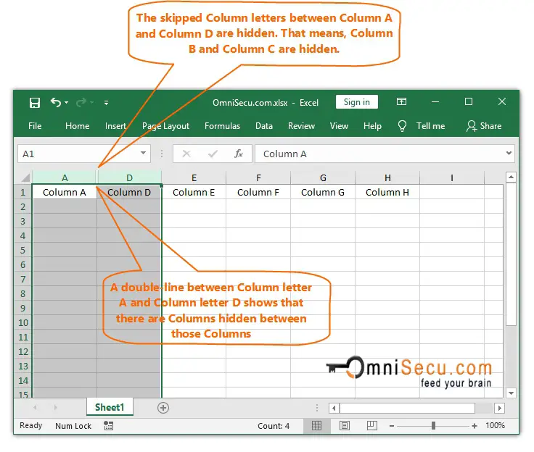
Task: Add a new sheet with plus icon
Action: coord(163,408)
